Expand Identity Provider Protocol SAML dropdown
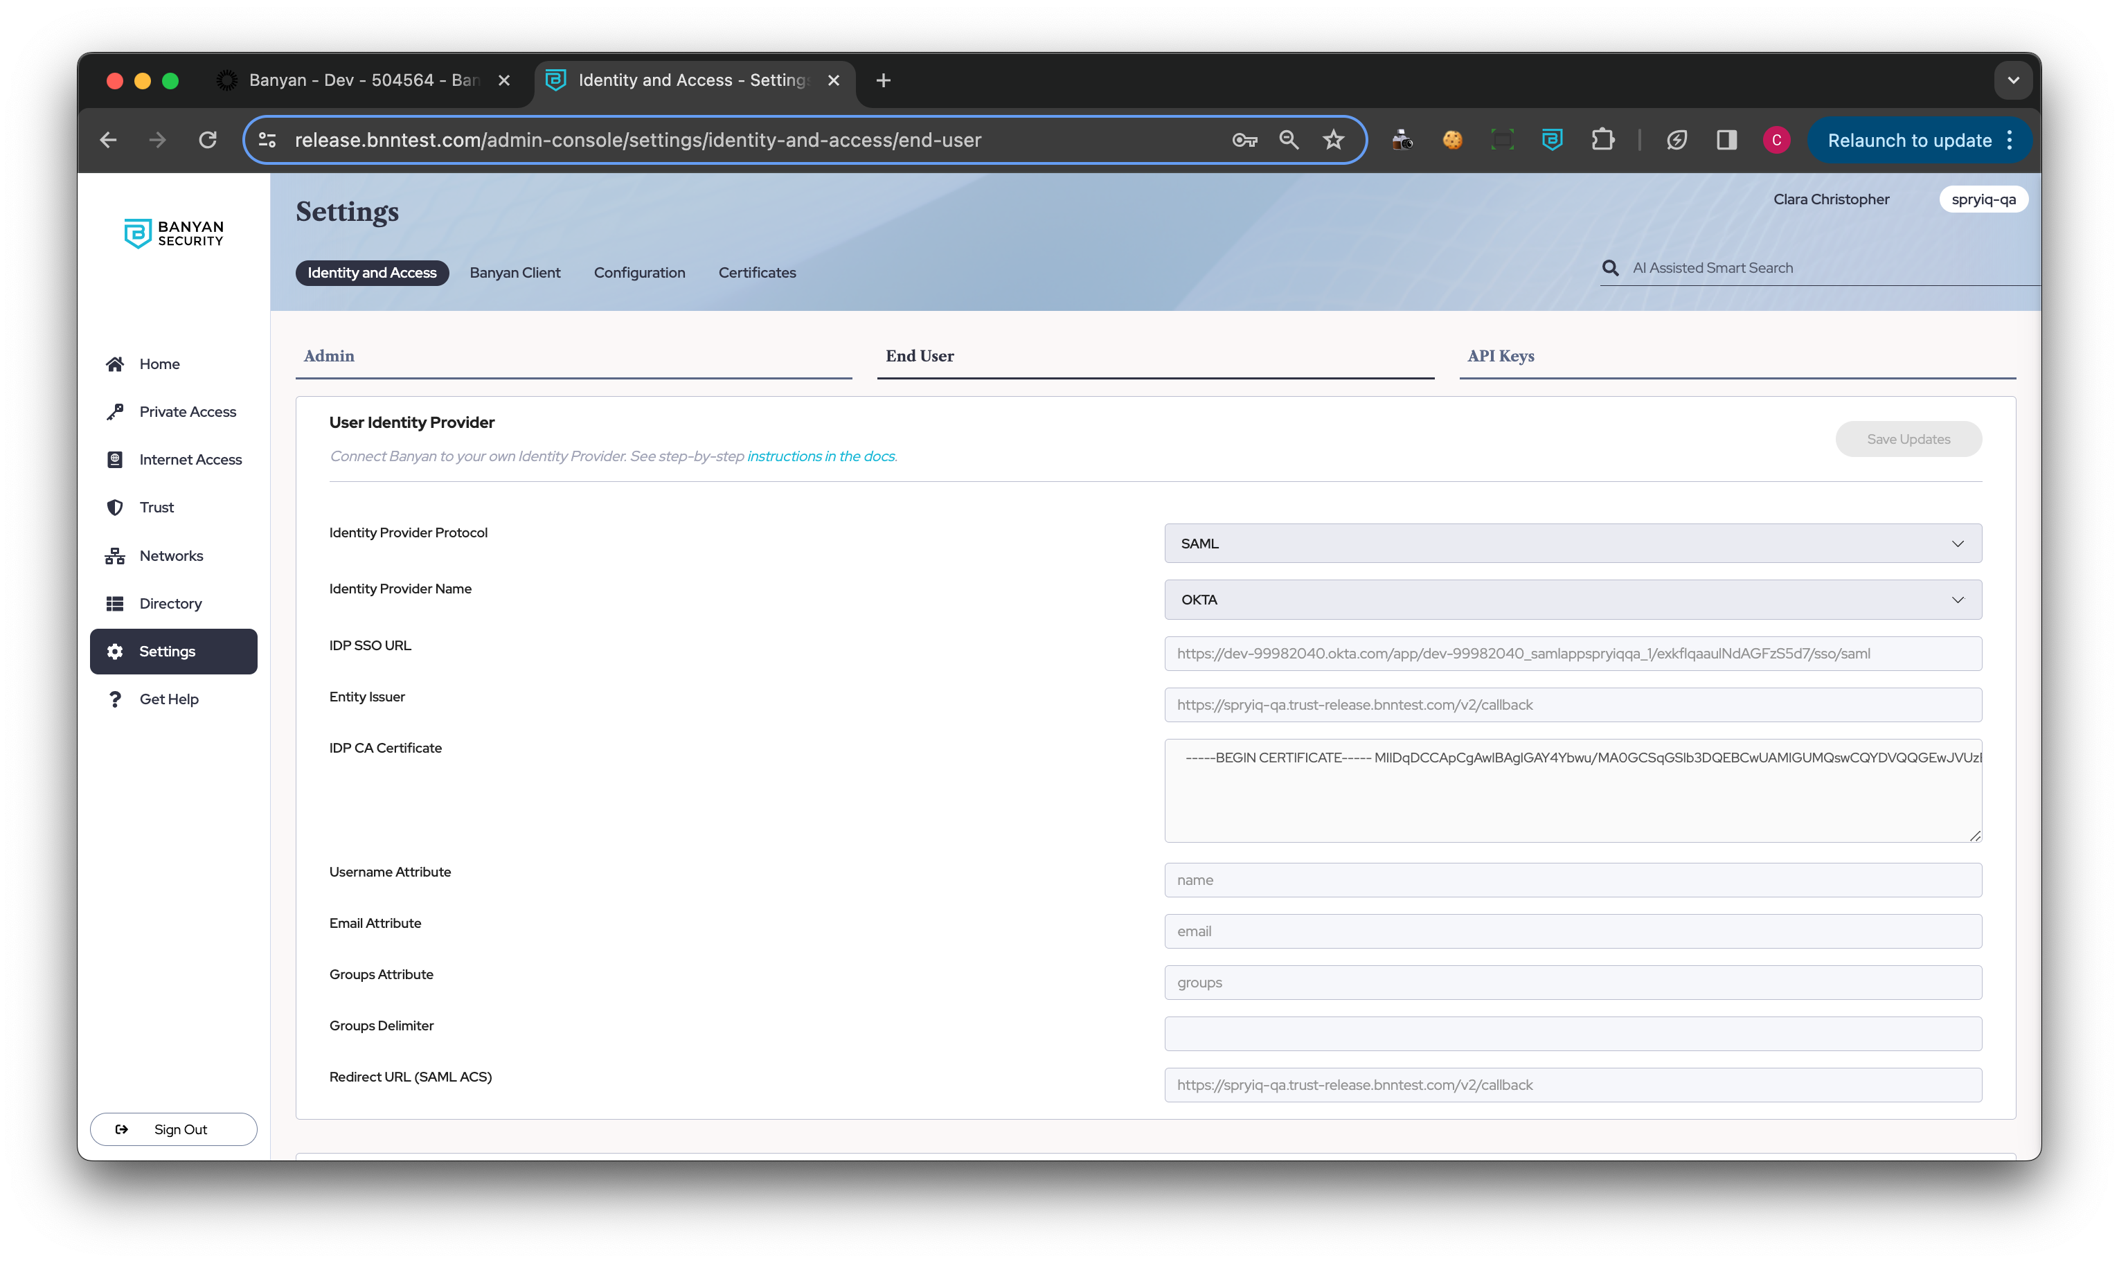The width and height of the screenshot is (2119, 1263). click(1572, 543)
